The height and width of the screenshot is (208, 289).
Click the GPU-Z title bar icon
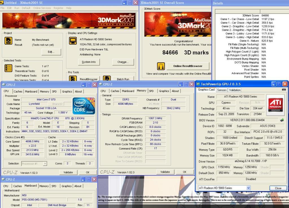(x=198, y=84)
